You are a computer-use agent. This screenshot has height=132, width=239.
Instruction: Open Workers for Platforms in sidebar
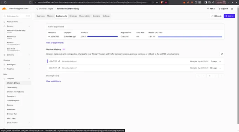(15, 92)
